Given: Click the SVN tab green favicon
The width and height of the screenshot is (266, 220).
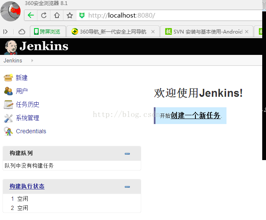Looking at the screenshot, I should 169,31.
